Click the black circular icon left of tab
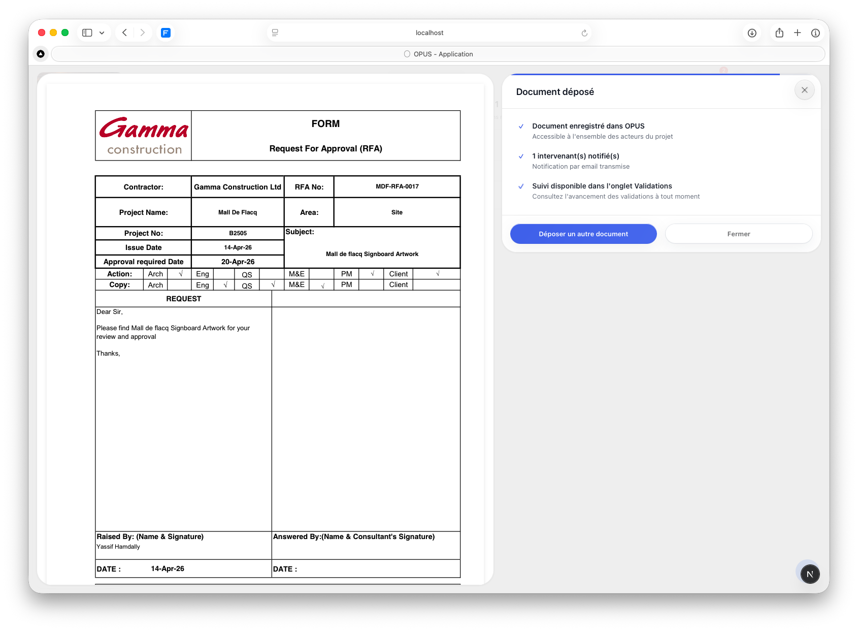This screenshot has height=631, width=858. coord(41,54)
